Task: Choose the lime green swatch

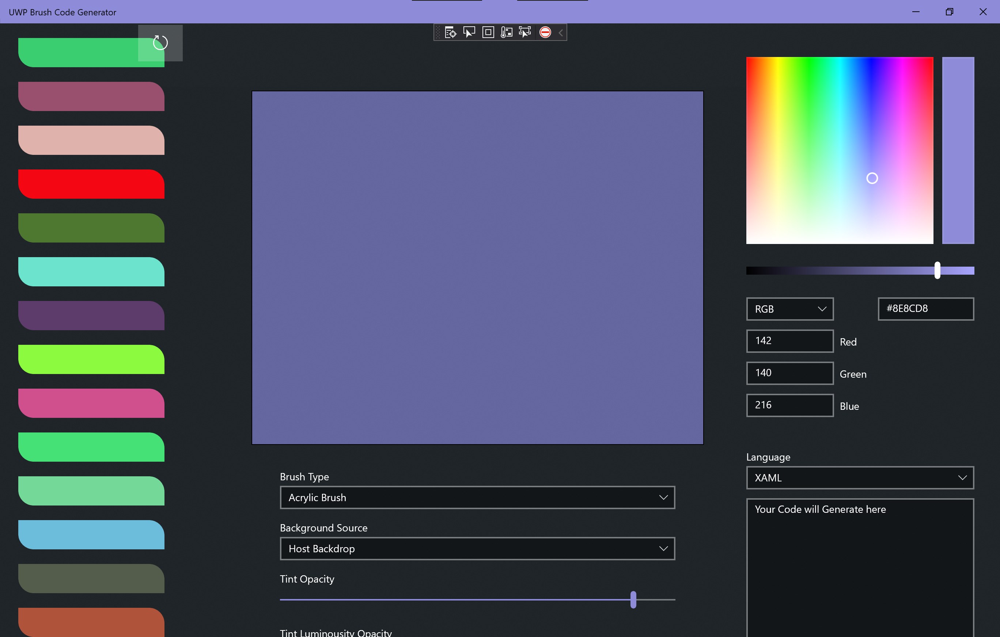Action: [x=91, y=359]
